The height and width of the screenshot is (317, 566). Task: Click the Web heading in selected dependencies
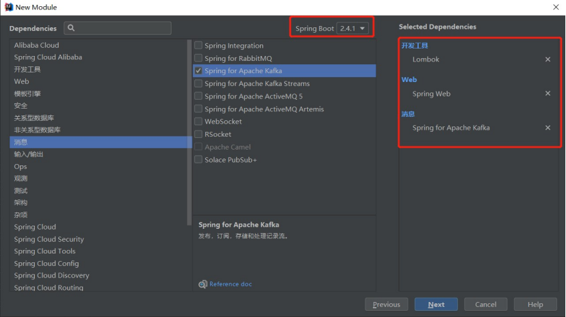click(x=409, y=80)
